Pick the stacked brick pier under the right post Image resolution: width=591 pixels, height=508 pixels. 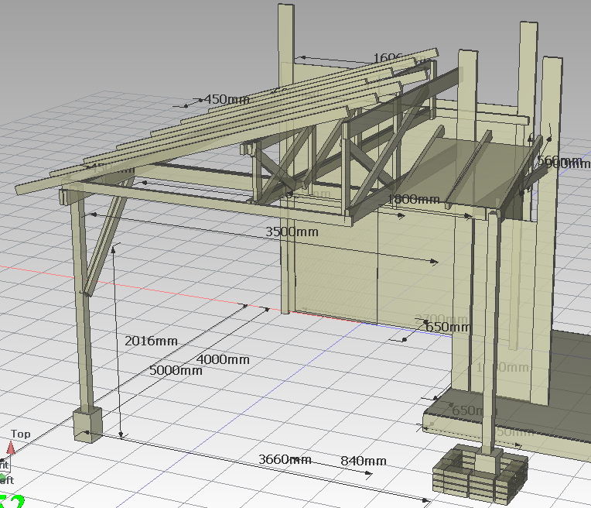click(x=480, y=473)
